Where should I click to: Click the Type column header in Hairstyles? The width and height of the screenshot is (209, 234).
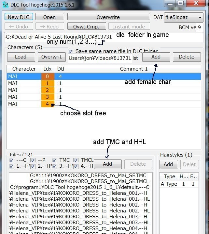169,176
